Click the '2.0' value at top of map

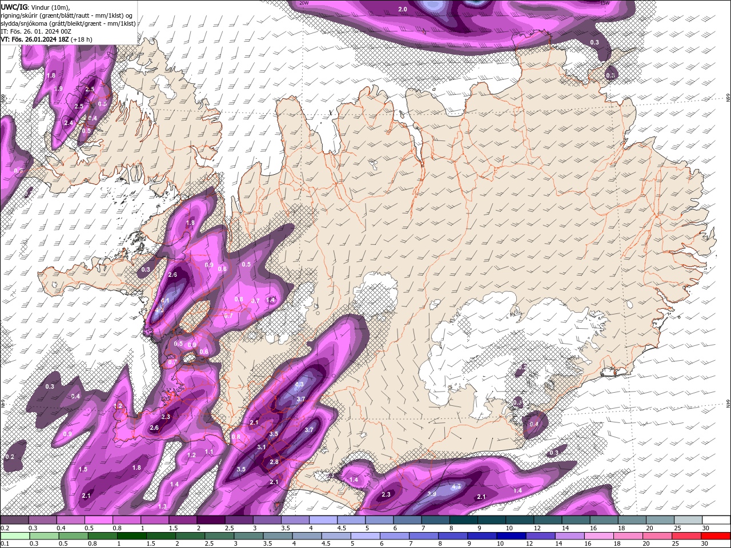403,9
